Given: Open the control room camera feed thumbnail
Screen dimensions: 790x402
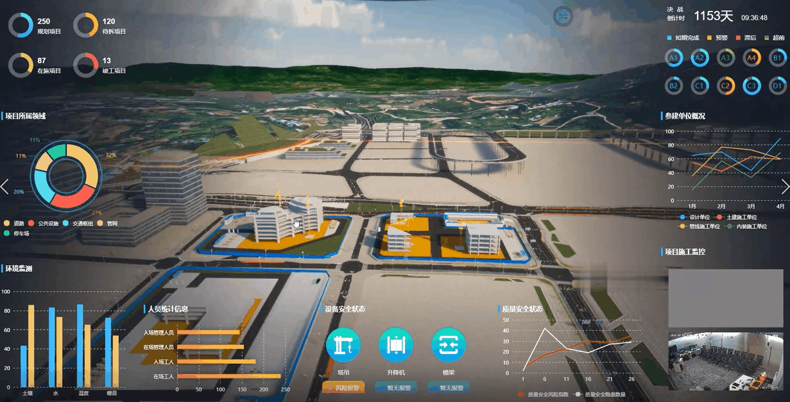Looking at the screenshot, I should 725,360.
